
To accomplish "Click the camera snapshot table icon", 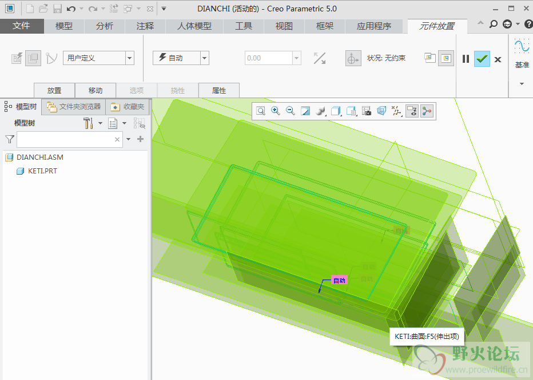I will 367,111.
